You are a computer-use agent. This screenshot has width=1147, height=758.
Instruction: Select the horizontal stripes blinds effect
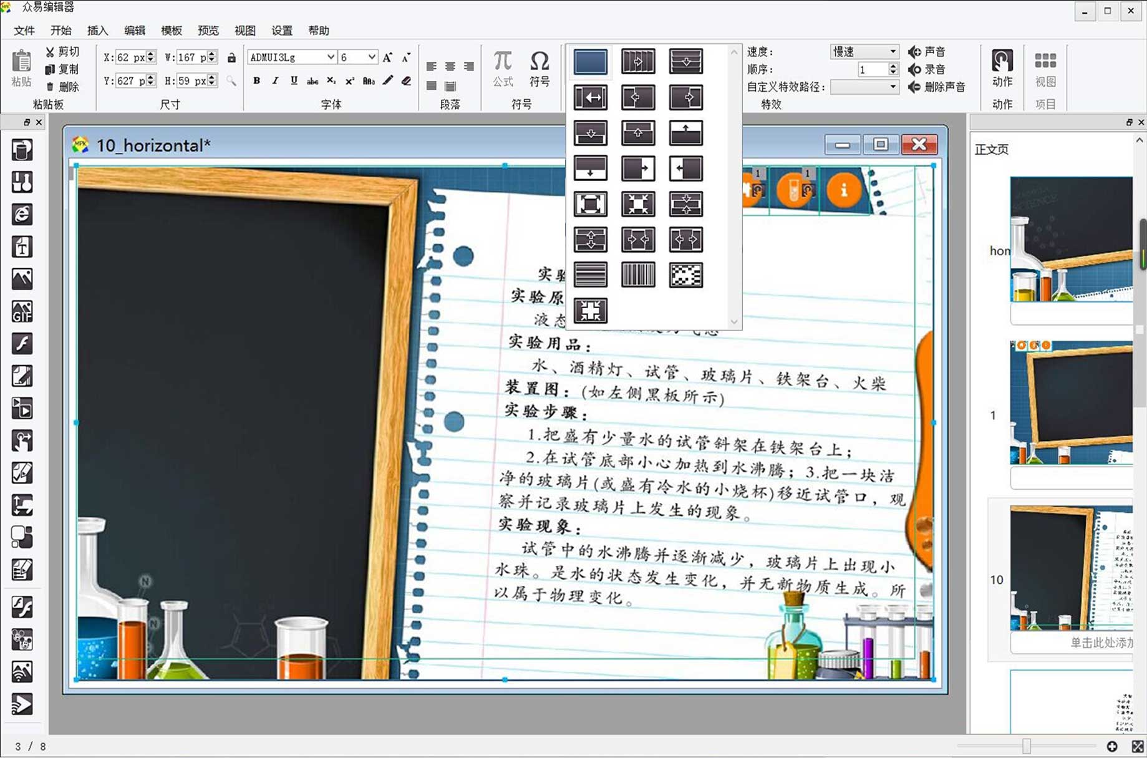(590, 275)
